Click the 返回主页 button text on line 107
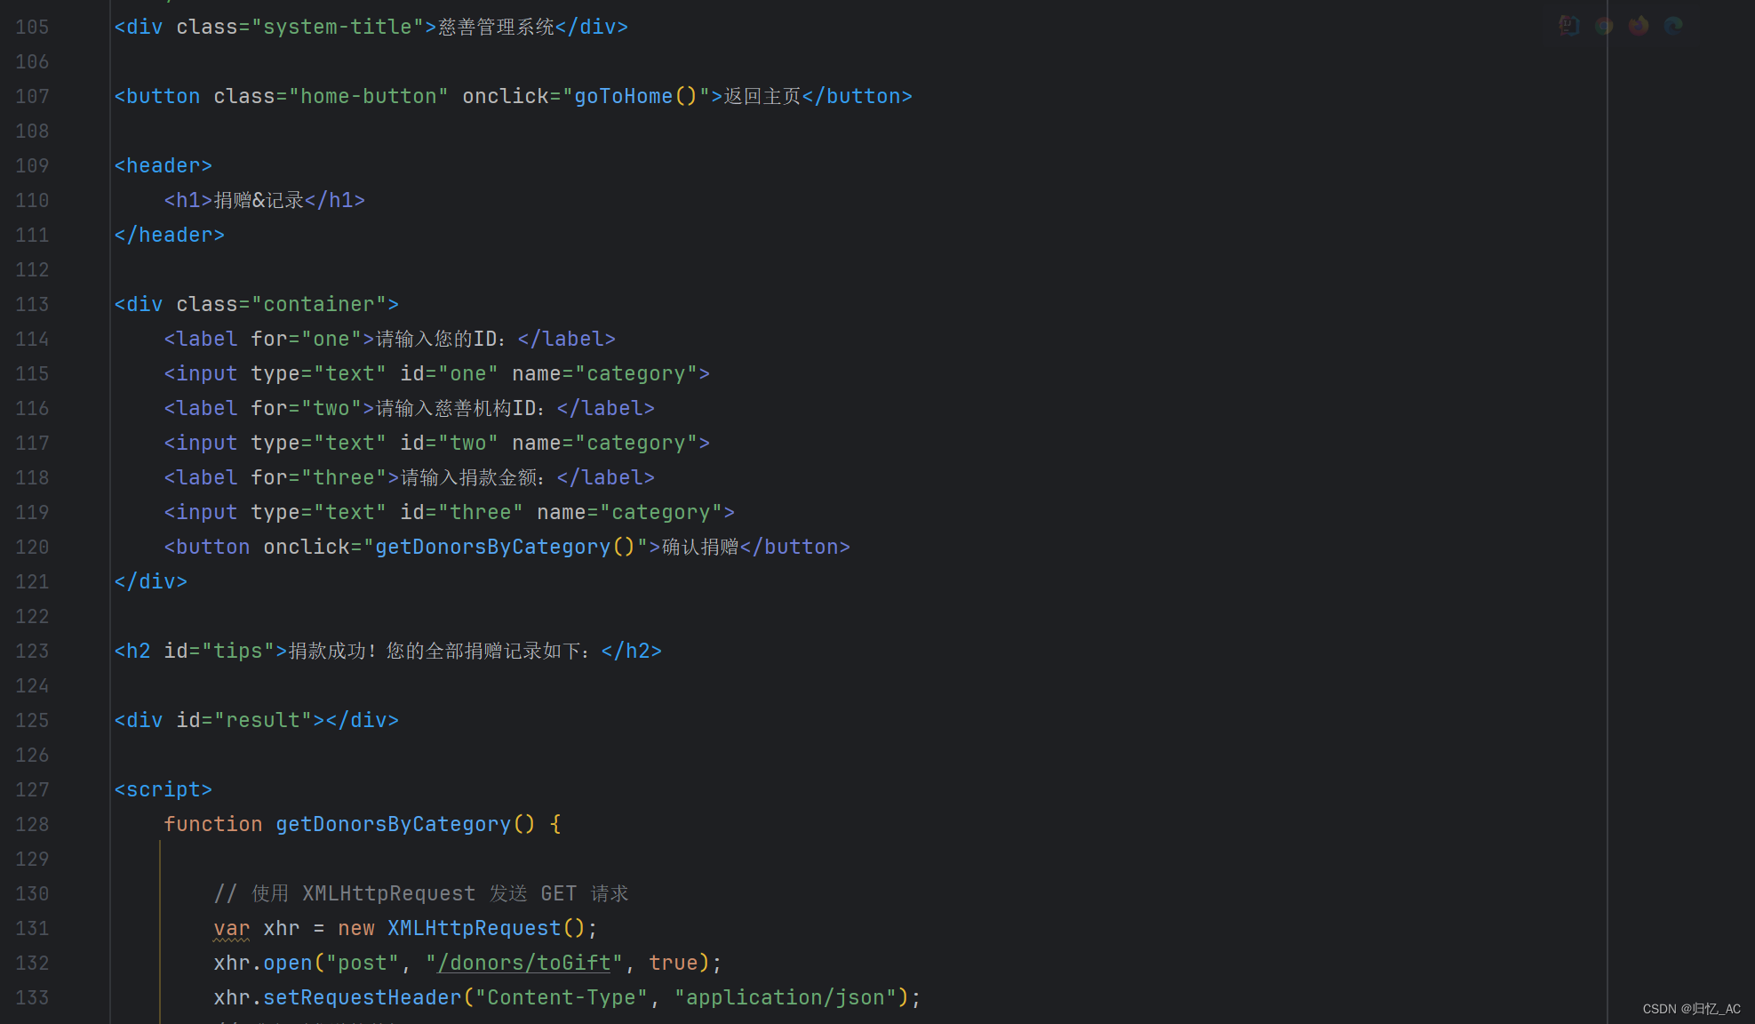 click(x=762, y=96)
